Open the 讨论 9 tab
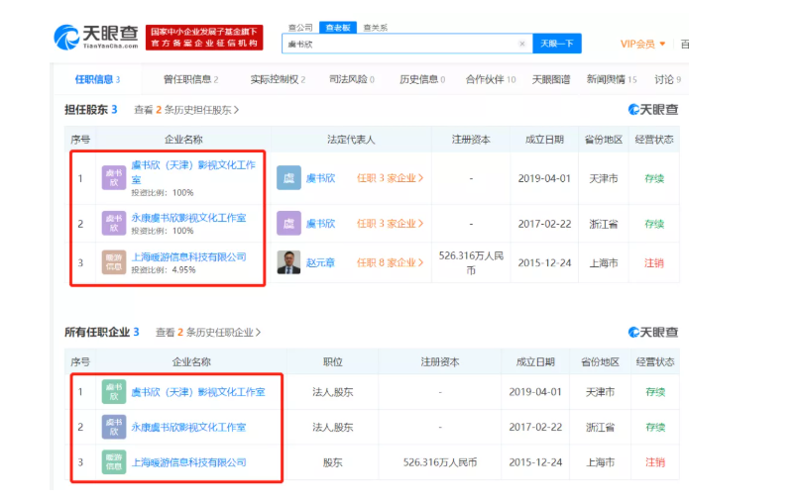The height and width of the screenshot is (502, 799). (x=667, y=79)
